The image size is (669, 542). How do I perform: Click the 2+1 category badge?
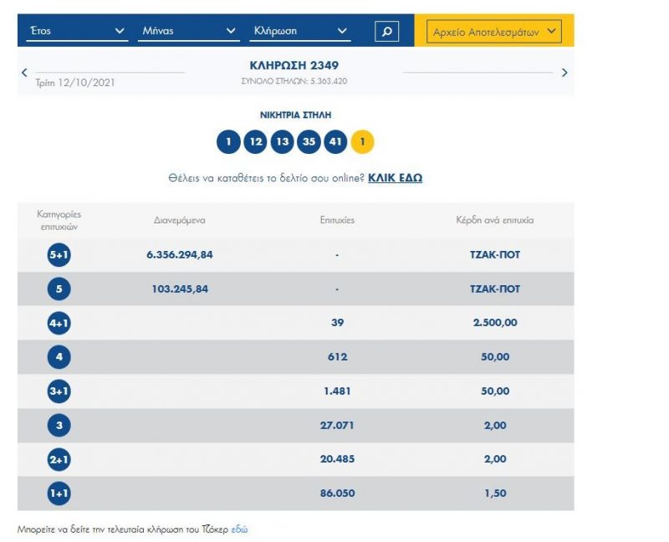click(x=59, y=459)
